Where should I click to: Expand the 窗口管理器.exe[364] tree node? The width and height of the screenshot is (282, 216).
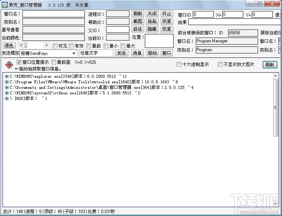pyautogui.click(x=7, y=88)
